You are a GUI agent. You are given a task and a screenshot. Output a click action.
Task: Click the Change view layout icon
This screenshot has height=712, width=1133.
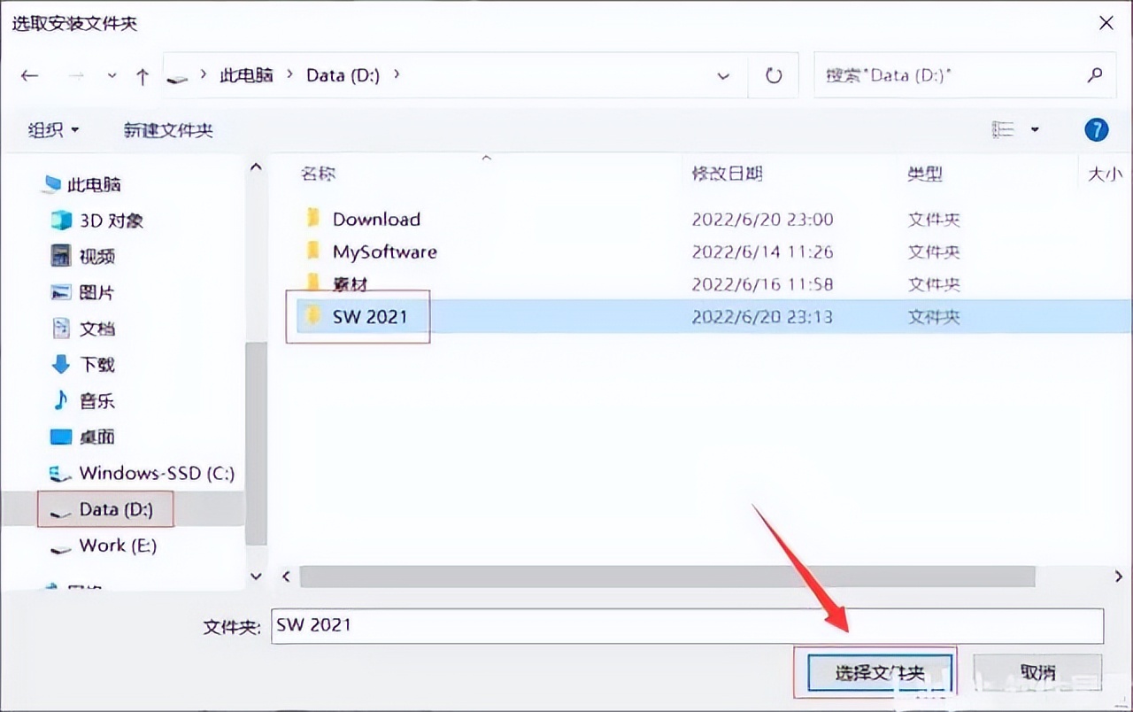pos(1004,129)
